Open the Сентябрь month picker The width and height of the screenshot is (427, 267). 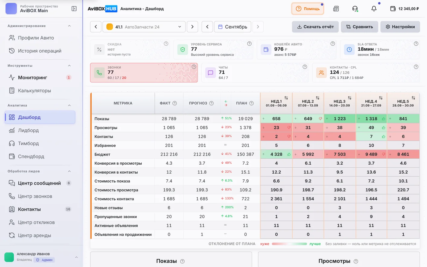point(233,27)
